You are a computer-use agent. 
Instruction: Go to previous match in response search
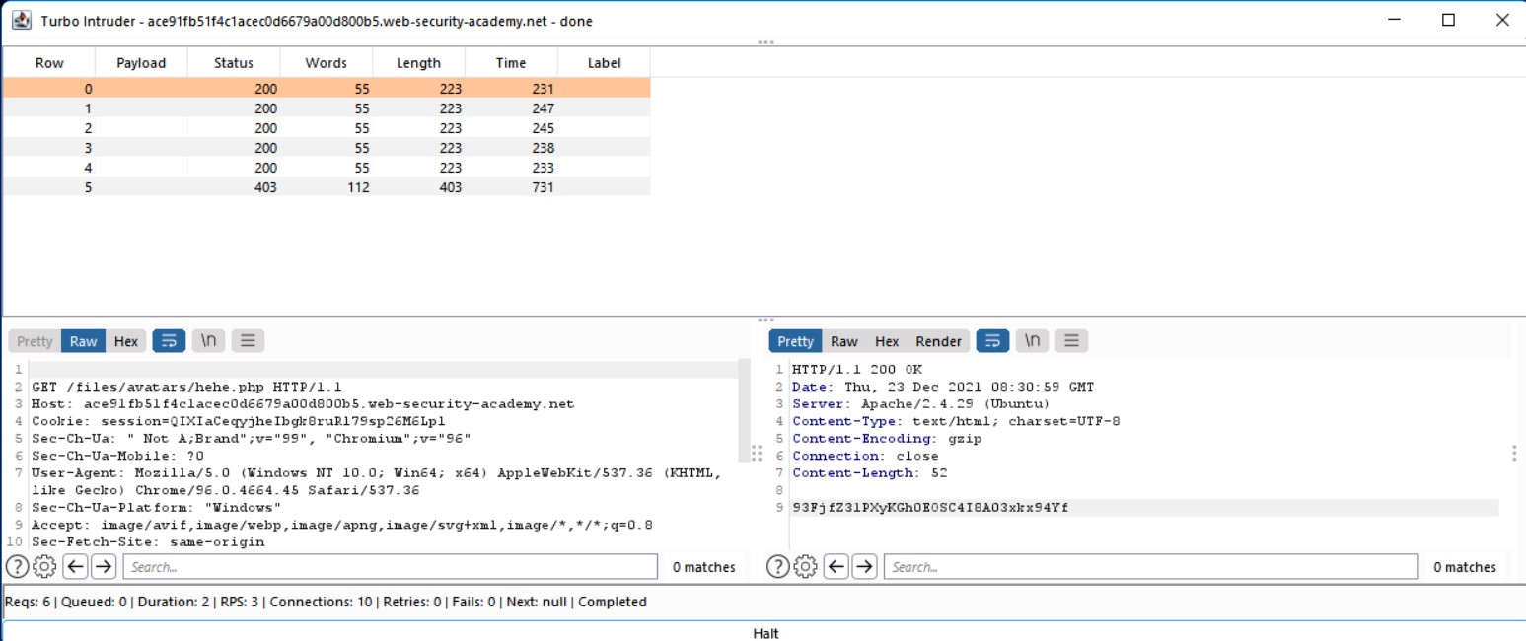pos(837,567)
